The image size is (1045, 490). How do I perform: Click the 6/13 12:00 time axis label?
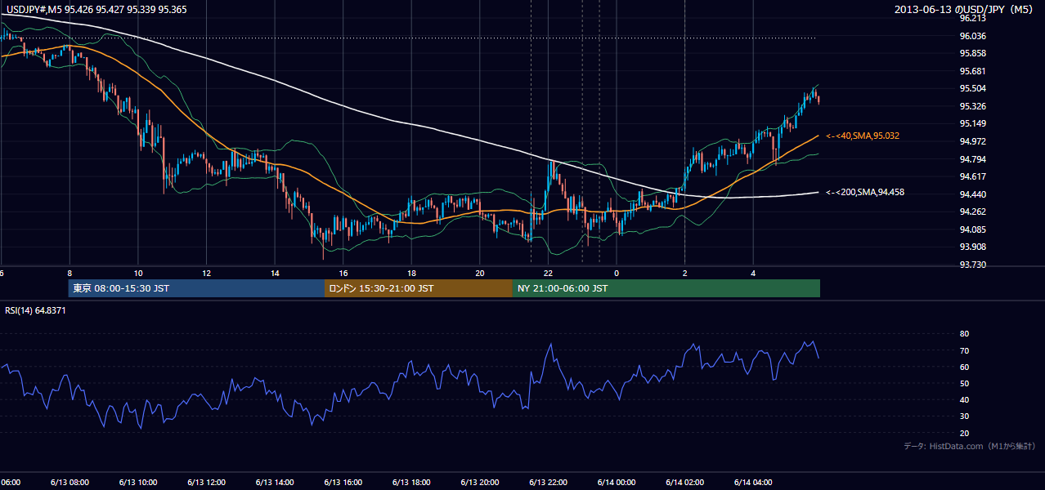(205, 483)
